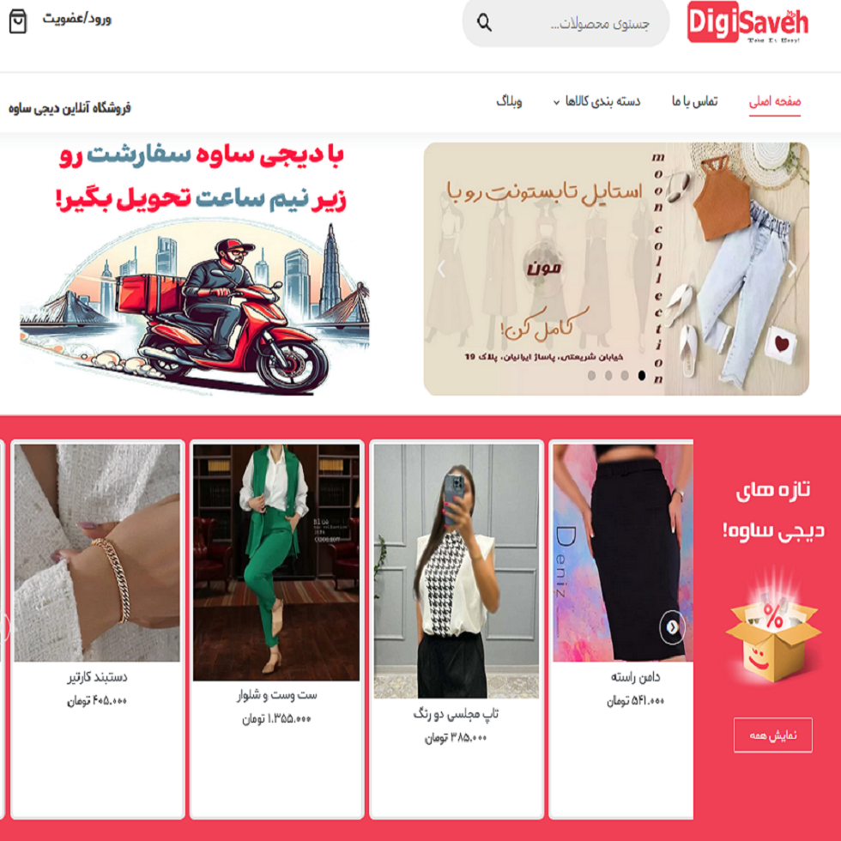Click the DigiSaveh logo

[747, 22]
